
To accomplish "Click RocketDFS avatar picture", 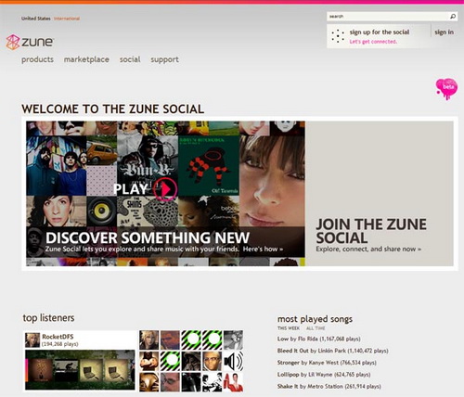I will [x=32, y=340].
